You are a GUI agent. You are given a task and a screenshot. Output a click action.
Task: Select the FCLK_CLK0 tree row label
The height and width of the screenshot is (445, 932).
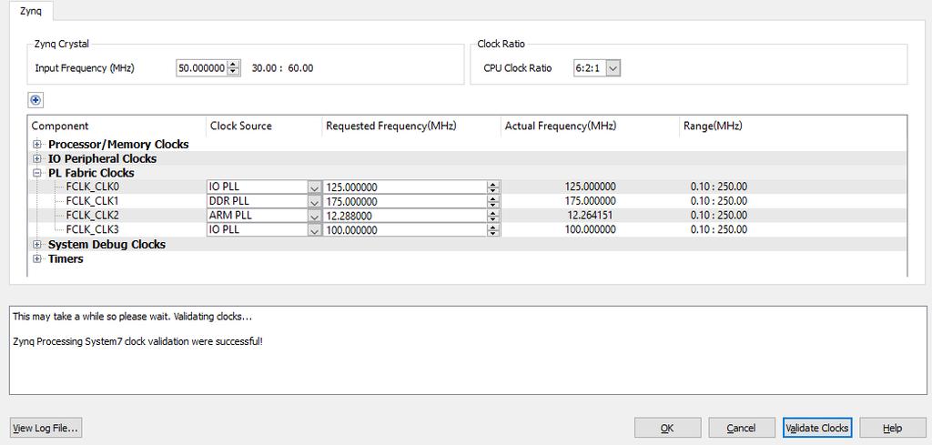coord(93,187)
